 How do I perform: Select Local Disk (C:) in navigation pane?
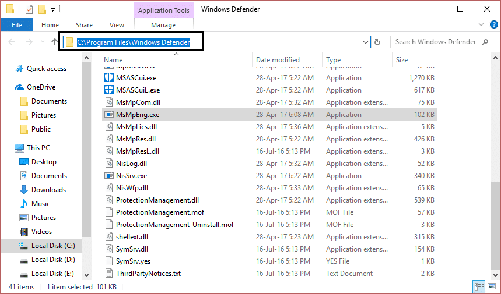(x=41, y=246)
